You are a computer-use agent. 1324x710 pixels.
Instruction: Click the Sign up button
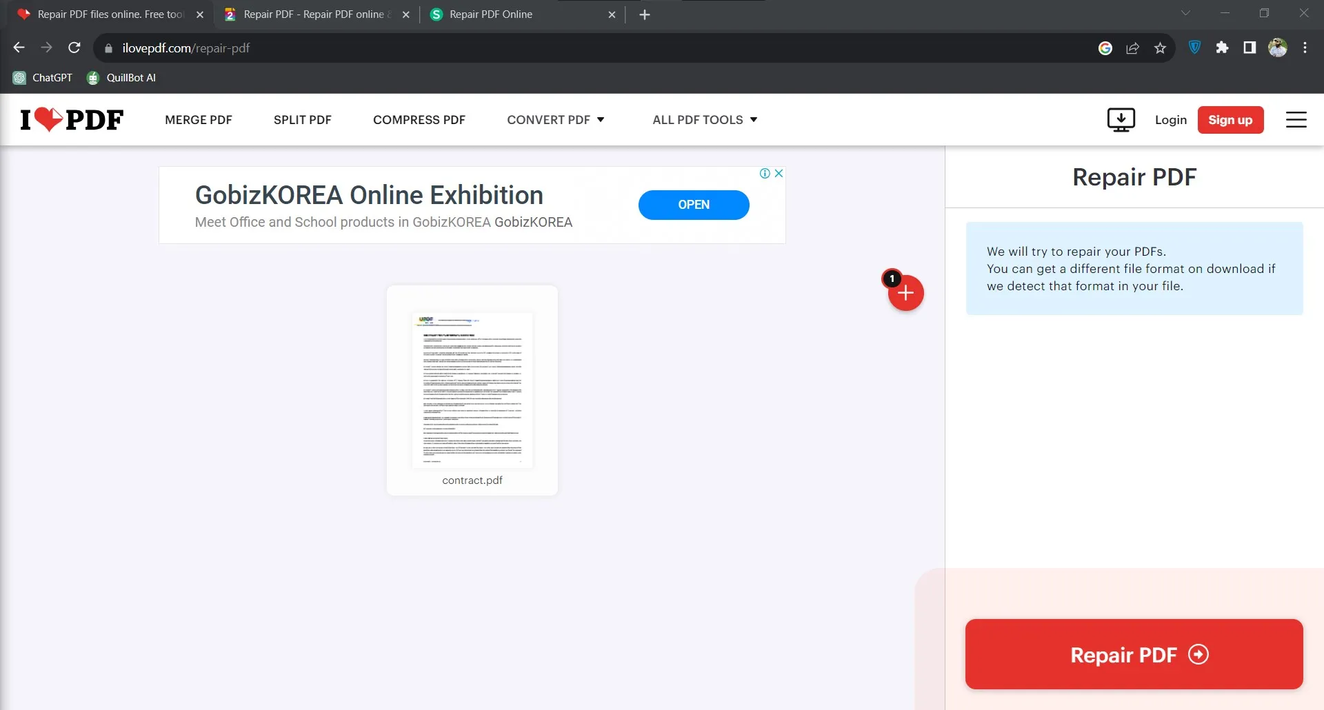pyautogui.click(x=1230, y=120)
